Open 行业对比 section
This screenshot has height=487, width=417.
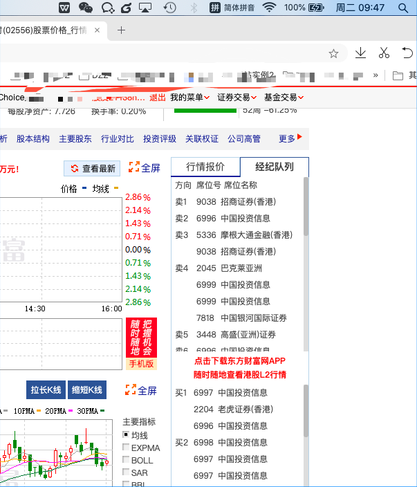tap(118, 139)
